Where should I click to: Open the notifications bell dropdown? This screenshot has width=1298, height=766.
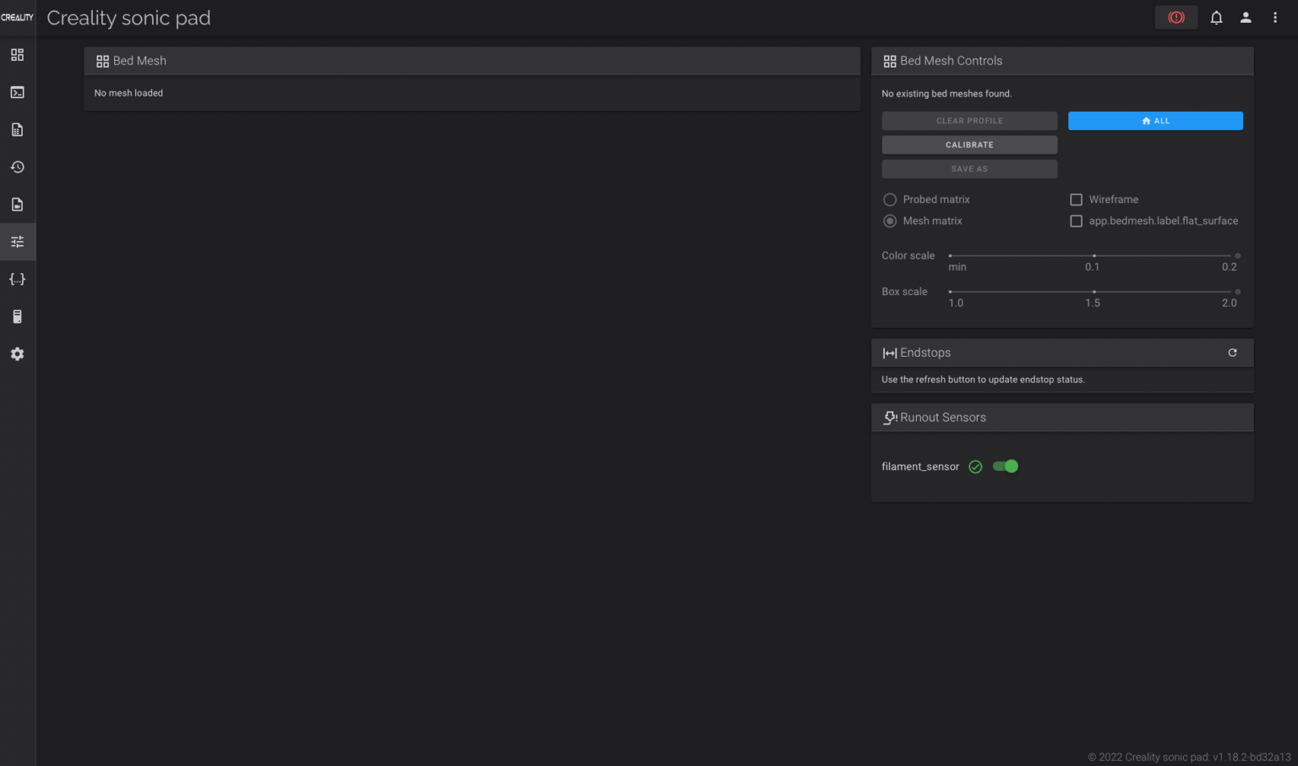pyautogui.click(x=1216, y=18)
